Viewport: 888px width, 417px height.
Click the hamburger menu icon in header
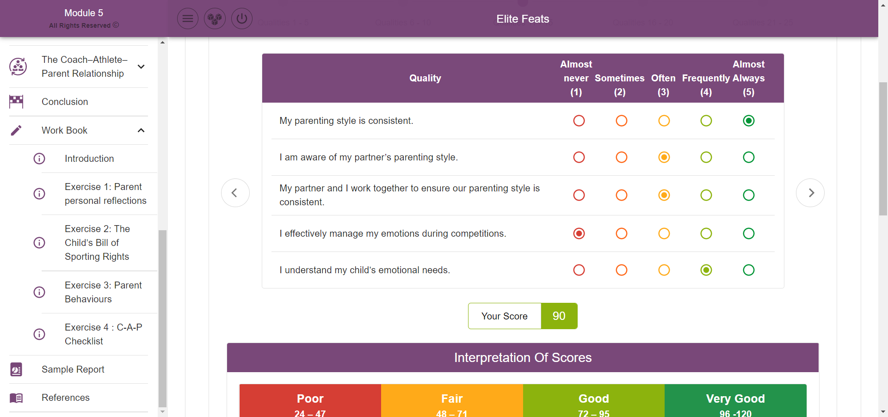click(187, 19)
